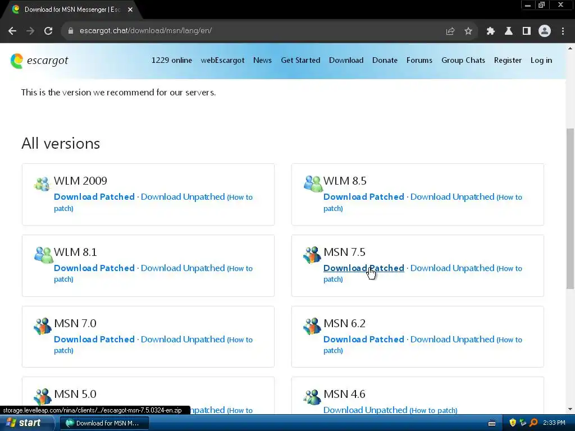Go to News in navigation bar
The image size is (575, 431).
(263, 61)
